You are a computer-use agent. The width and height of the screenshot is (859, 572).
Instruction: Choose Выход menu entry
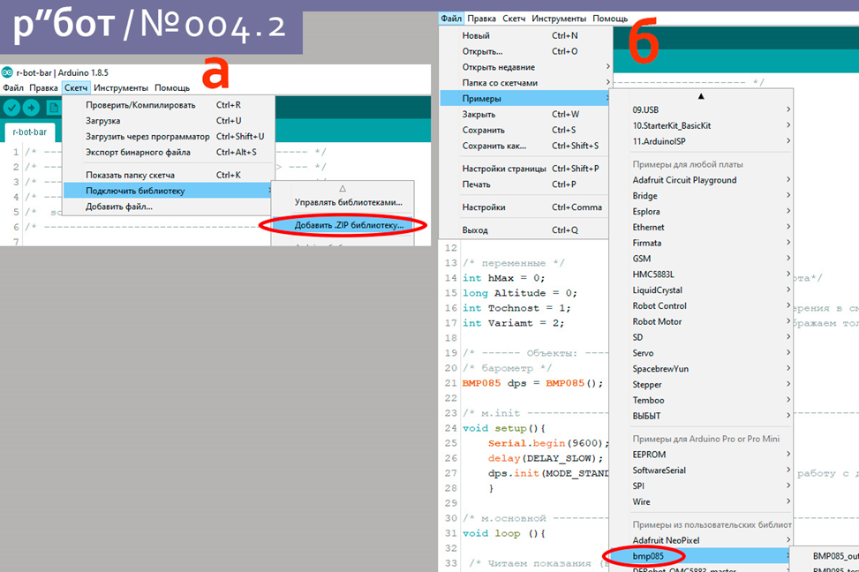526,230
